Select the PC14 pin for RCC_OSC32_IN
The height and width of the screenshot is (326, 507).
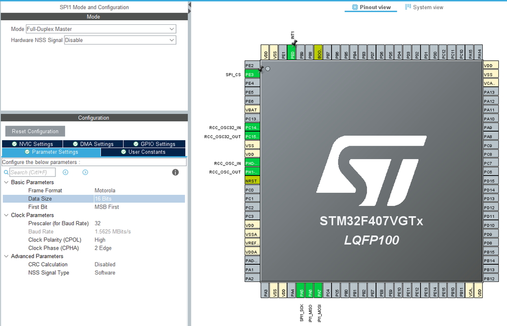[252, 128]
